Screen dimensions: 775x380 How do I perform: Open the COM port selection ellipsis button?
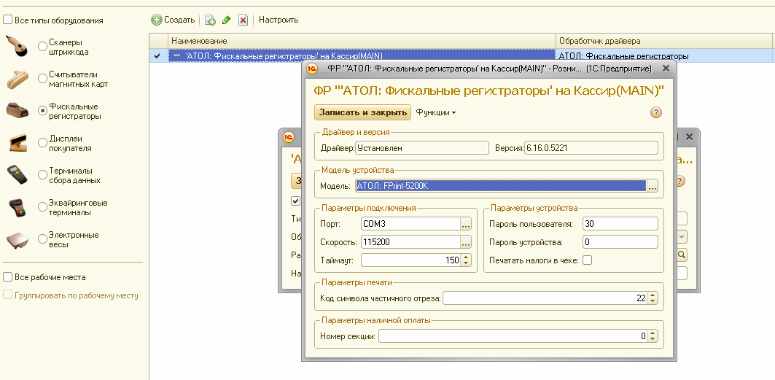(466, 224)
